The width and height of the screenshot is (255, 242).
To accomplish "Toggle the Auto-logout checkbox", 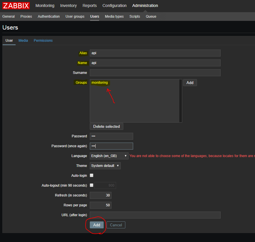I will 92,185.
